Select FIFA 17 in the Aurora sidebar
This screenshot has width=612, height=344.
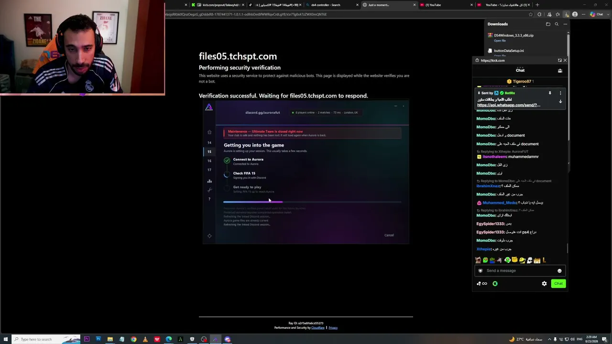[x=209, y=170]
